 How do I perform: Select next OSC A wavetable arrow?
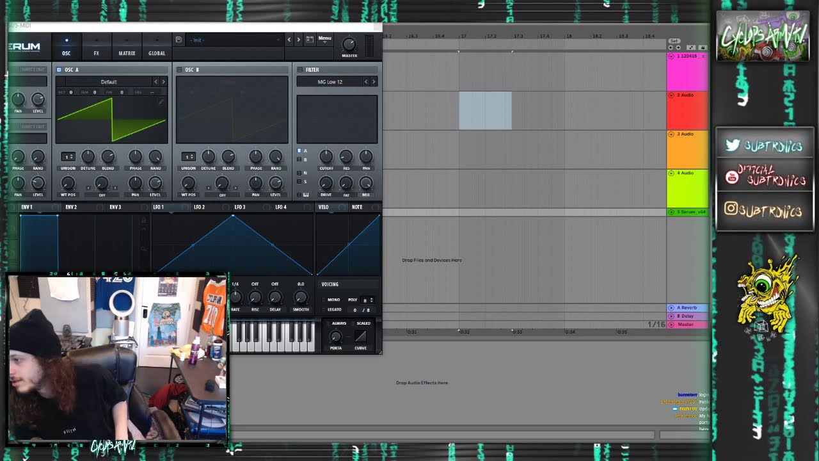pos(163,82)
